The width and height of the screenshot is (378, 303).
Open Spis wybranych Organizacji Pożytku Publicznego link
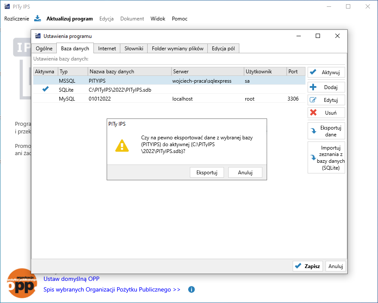[112, 290]
